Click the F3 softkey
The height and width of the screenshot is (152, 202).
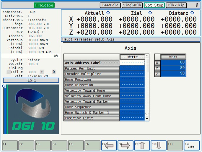click(x=43, y=145)
